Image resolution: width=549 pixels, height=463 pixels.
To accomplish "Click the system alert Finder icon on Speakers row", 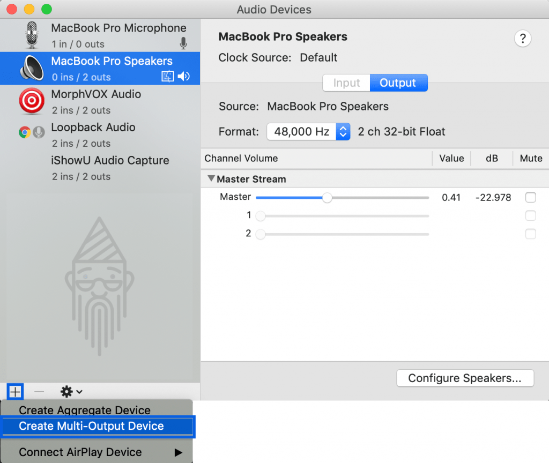I will point(167,76).
